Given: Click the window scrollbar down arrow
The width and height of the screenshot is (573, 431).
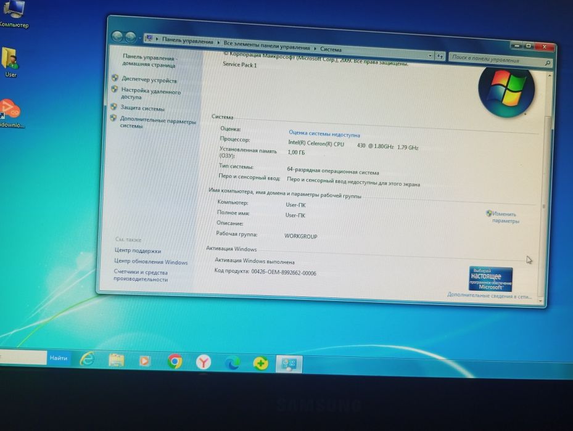Looking at the screenshot, I should pyautogui.click(x=541, y=300).
